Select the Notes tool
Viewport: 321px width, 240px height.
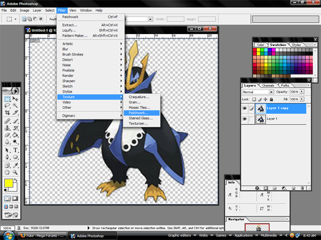pyautogui.click(x=7, y=165)
